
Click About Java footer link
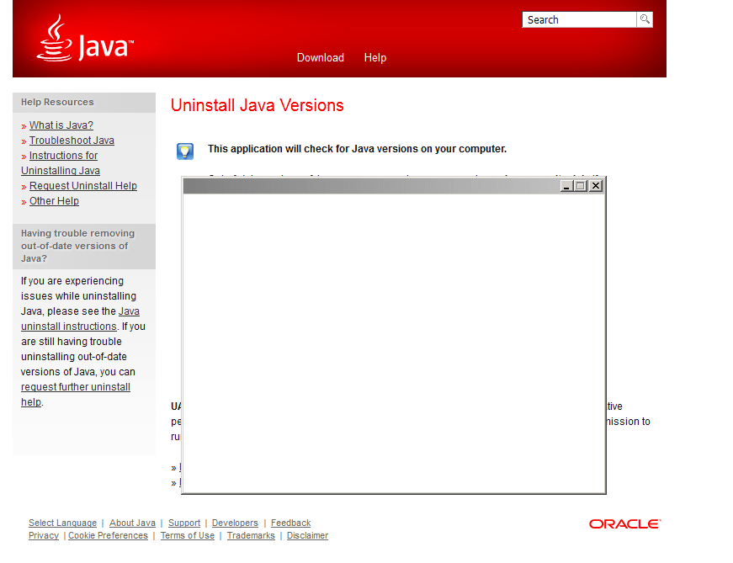click(132, 523)
